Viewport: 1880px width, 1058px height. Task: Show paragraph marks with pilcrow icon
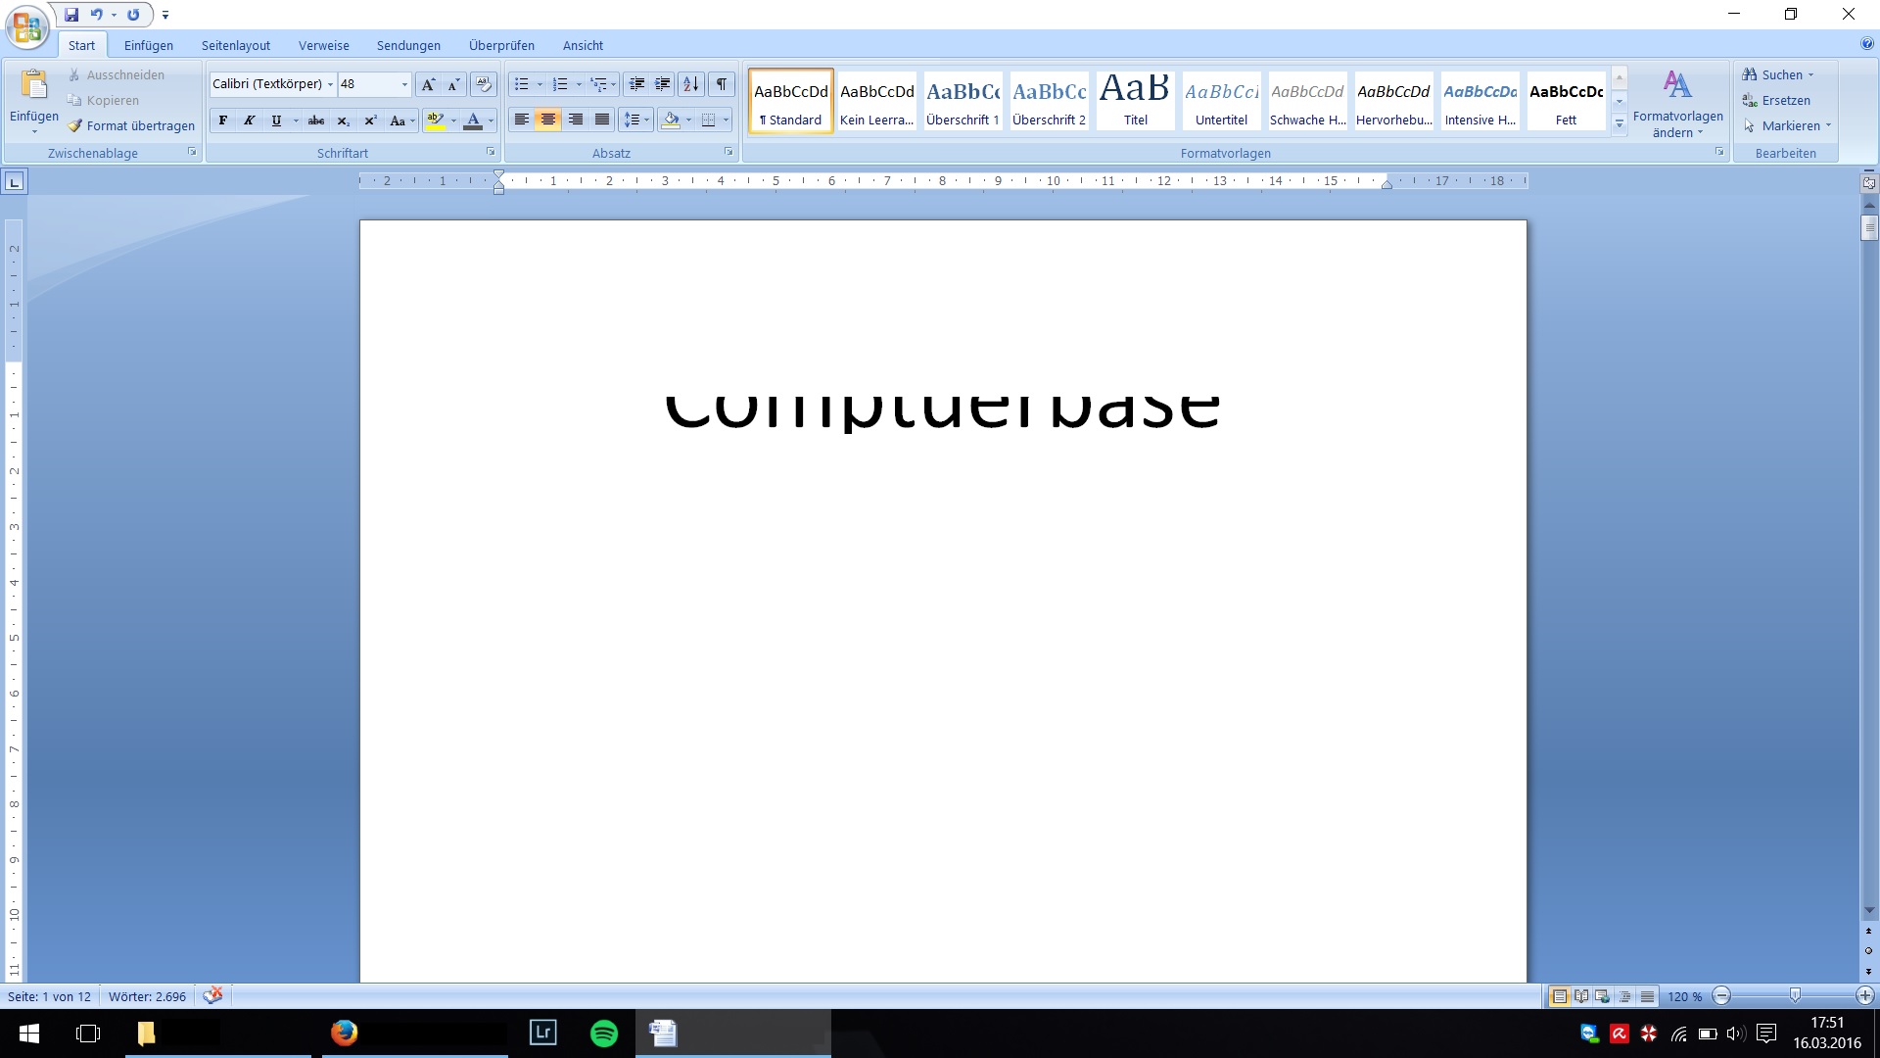coord(721,84)
